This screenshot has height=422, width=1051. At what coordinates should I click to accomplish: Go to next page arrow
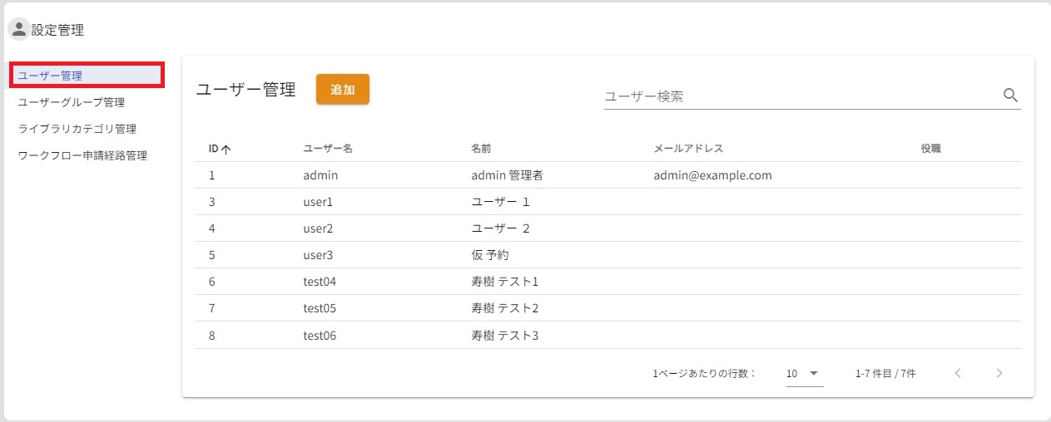[x=999, y=373]
